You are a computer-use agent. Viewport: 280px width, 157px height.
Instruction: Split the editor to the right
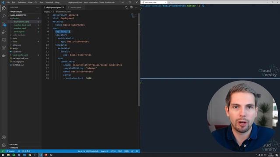coord(131,7)
